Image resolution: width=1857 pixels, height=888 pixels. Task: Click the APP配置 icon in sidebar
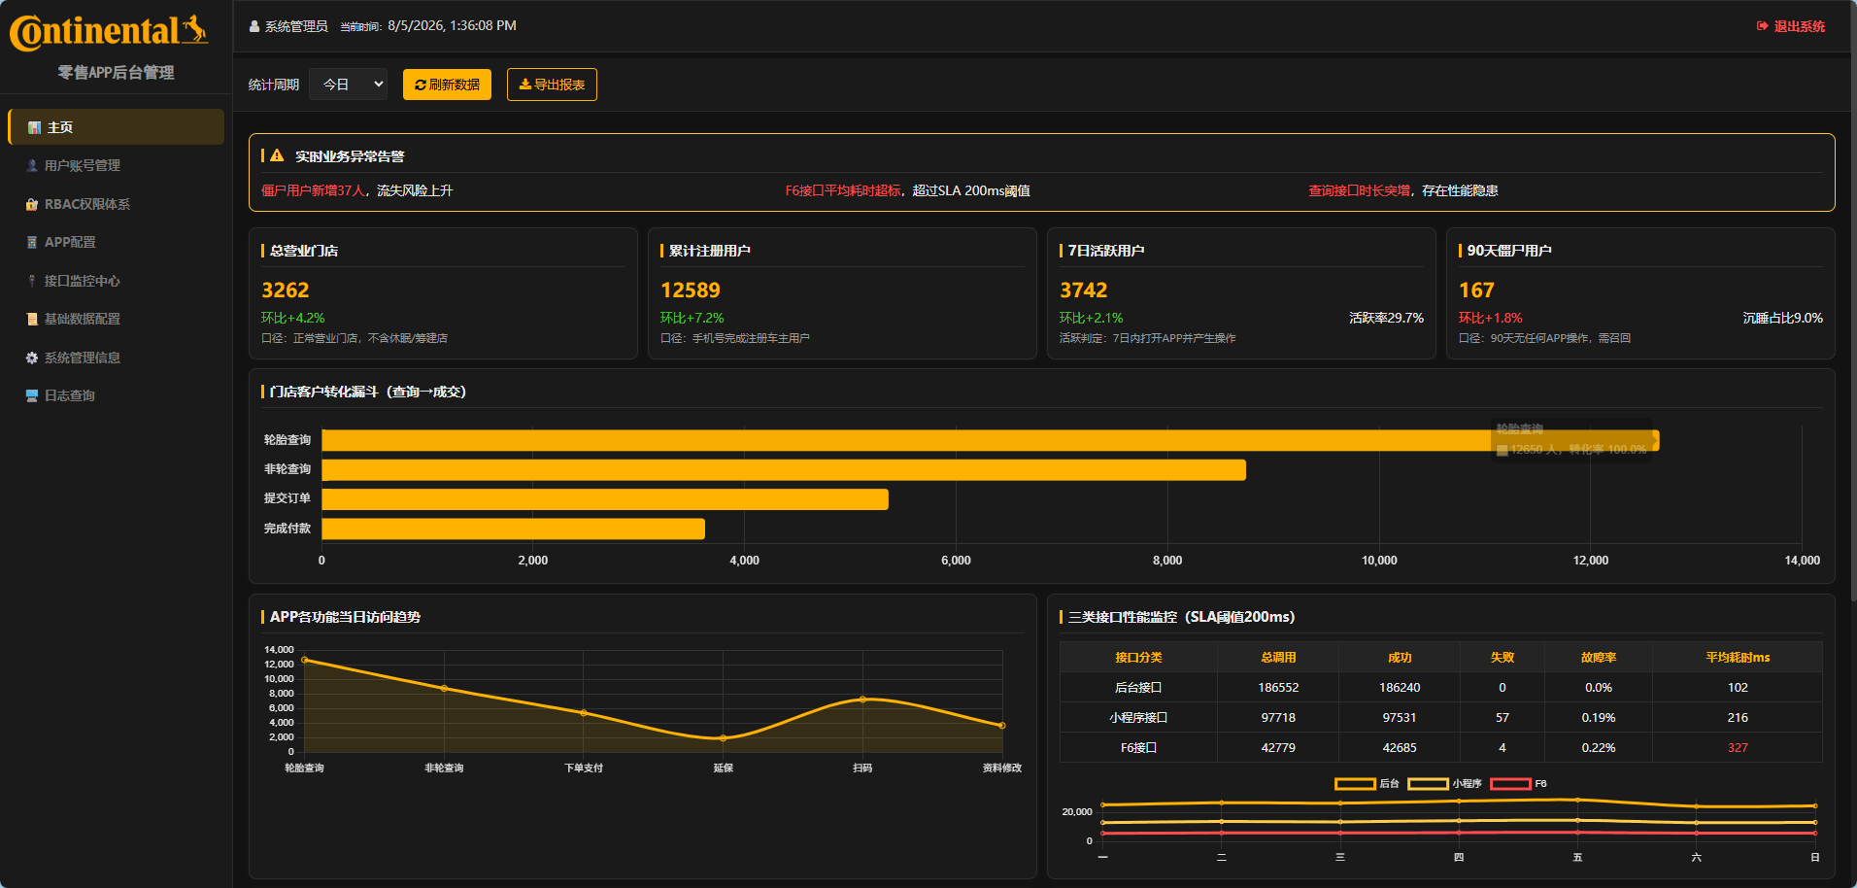(32, 242)
